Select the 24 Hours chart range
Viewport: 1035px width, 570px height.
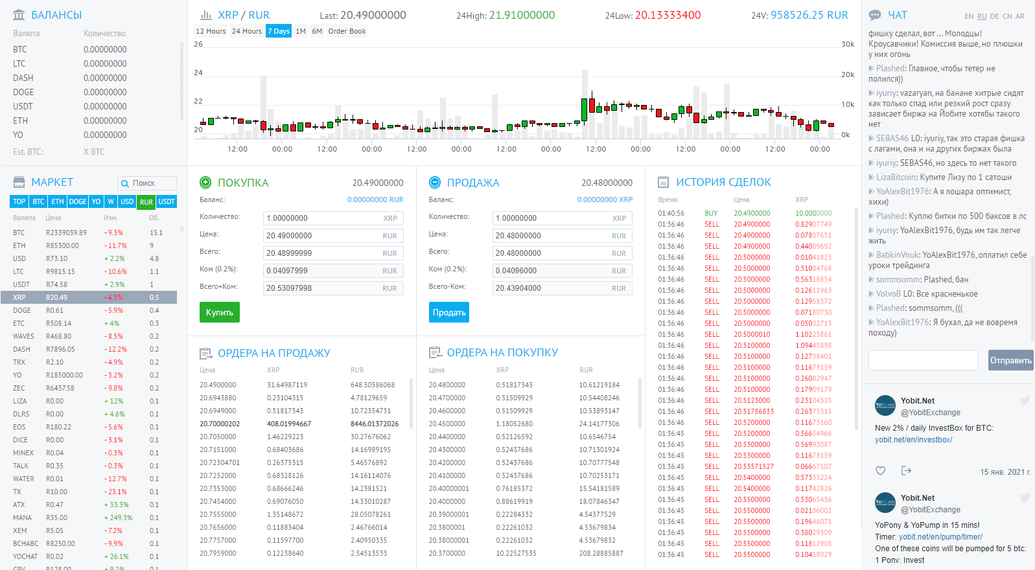[x=247, y=31]
